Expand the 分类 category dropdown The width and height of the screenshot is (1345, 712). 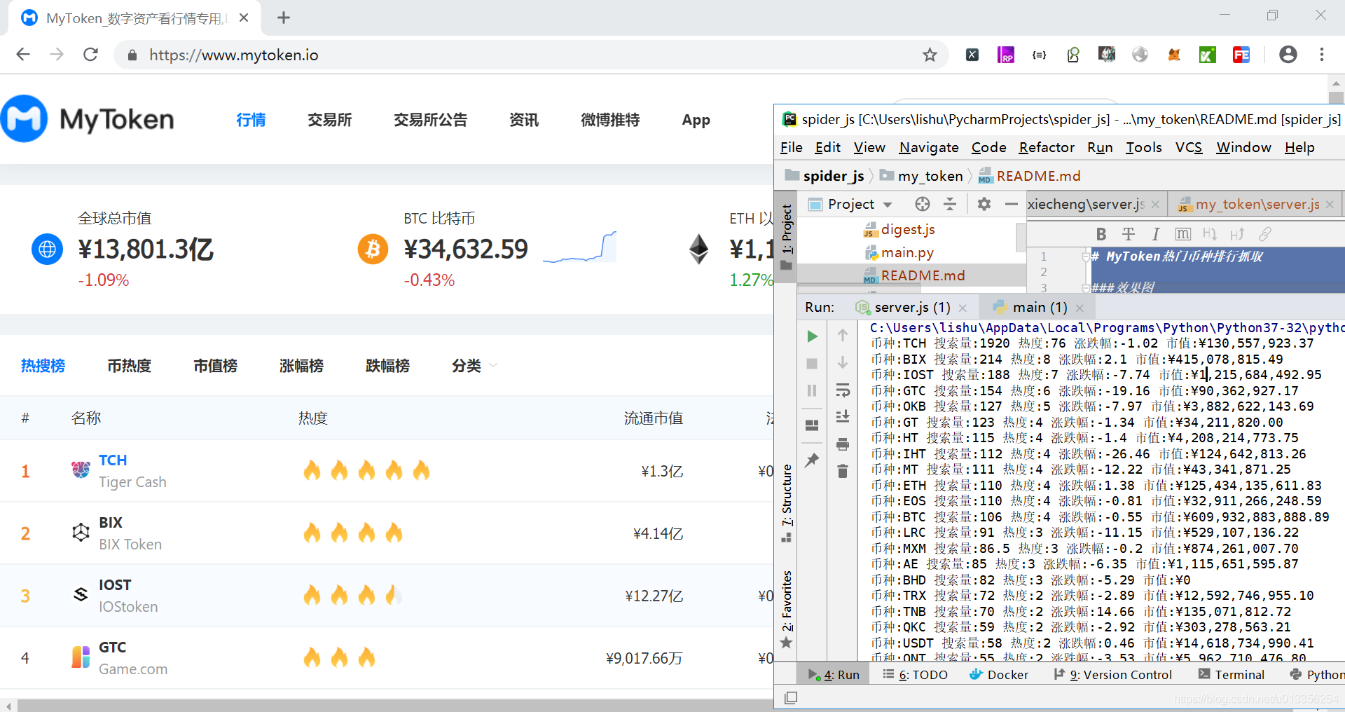[474, 365]
